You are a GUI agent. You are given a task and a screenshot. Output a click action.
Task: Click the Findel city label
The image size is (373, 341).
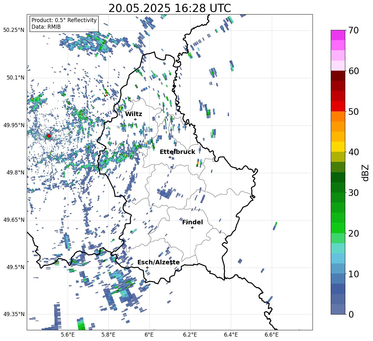[x=192, y=222]
